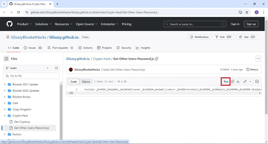
Task: Open Crypto-Hack breadcrumb link
Action: coord(102,59)
